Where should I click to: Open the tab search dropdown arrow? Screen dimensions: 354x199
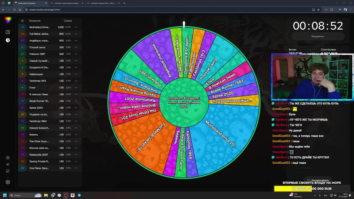(3, 3)
